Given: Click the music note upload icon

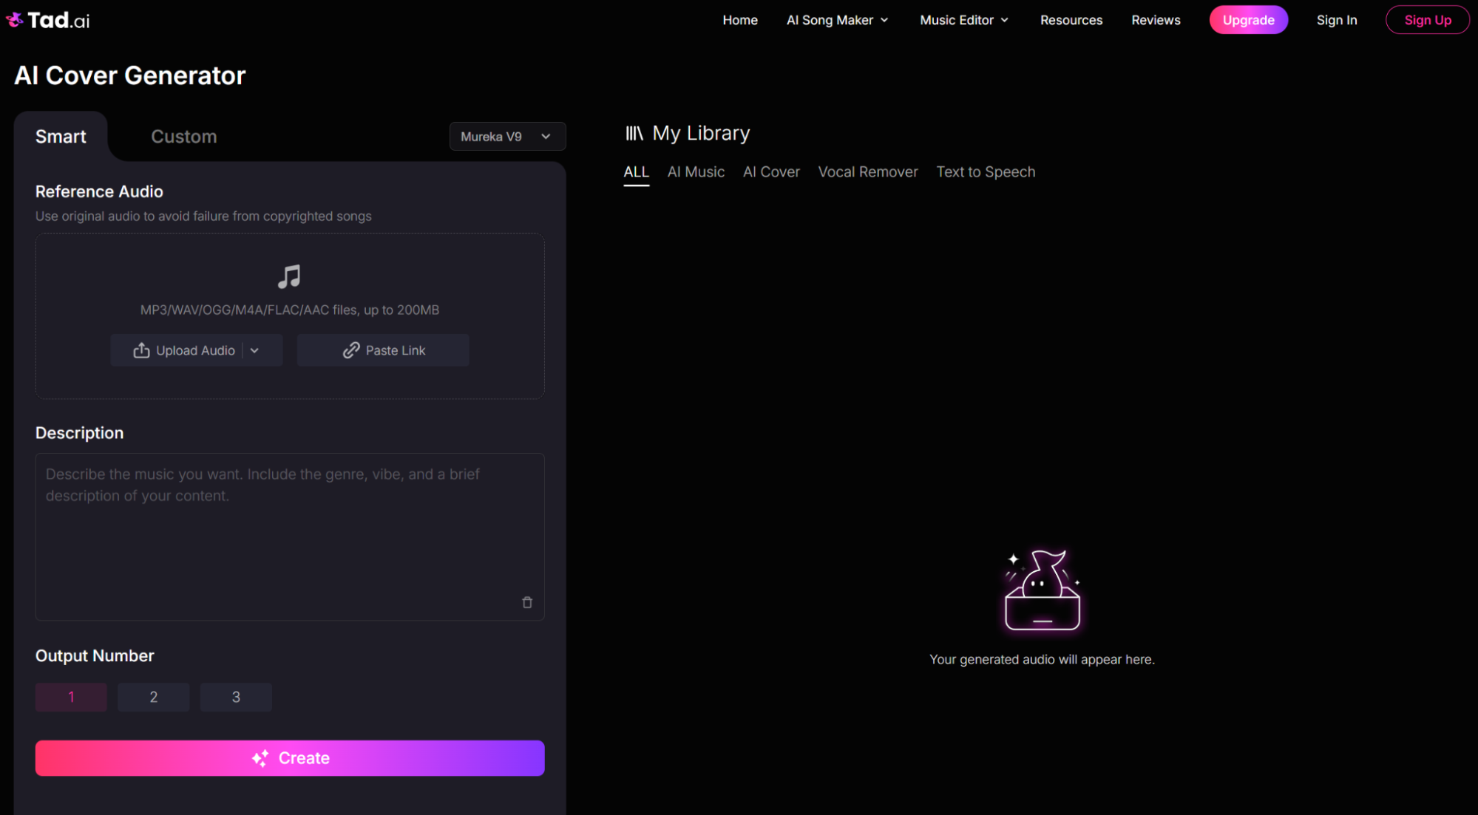Looking at the screenshot, I should coord(289,276).
